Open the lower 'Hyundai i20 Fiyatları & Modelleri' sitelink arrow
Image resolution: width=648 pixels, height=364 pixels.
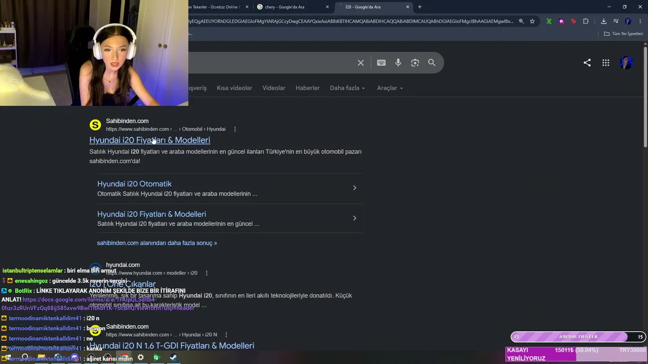[354, 218]
